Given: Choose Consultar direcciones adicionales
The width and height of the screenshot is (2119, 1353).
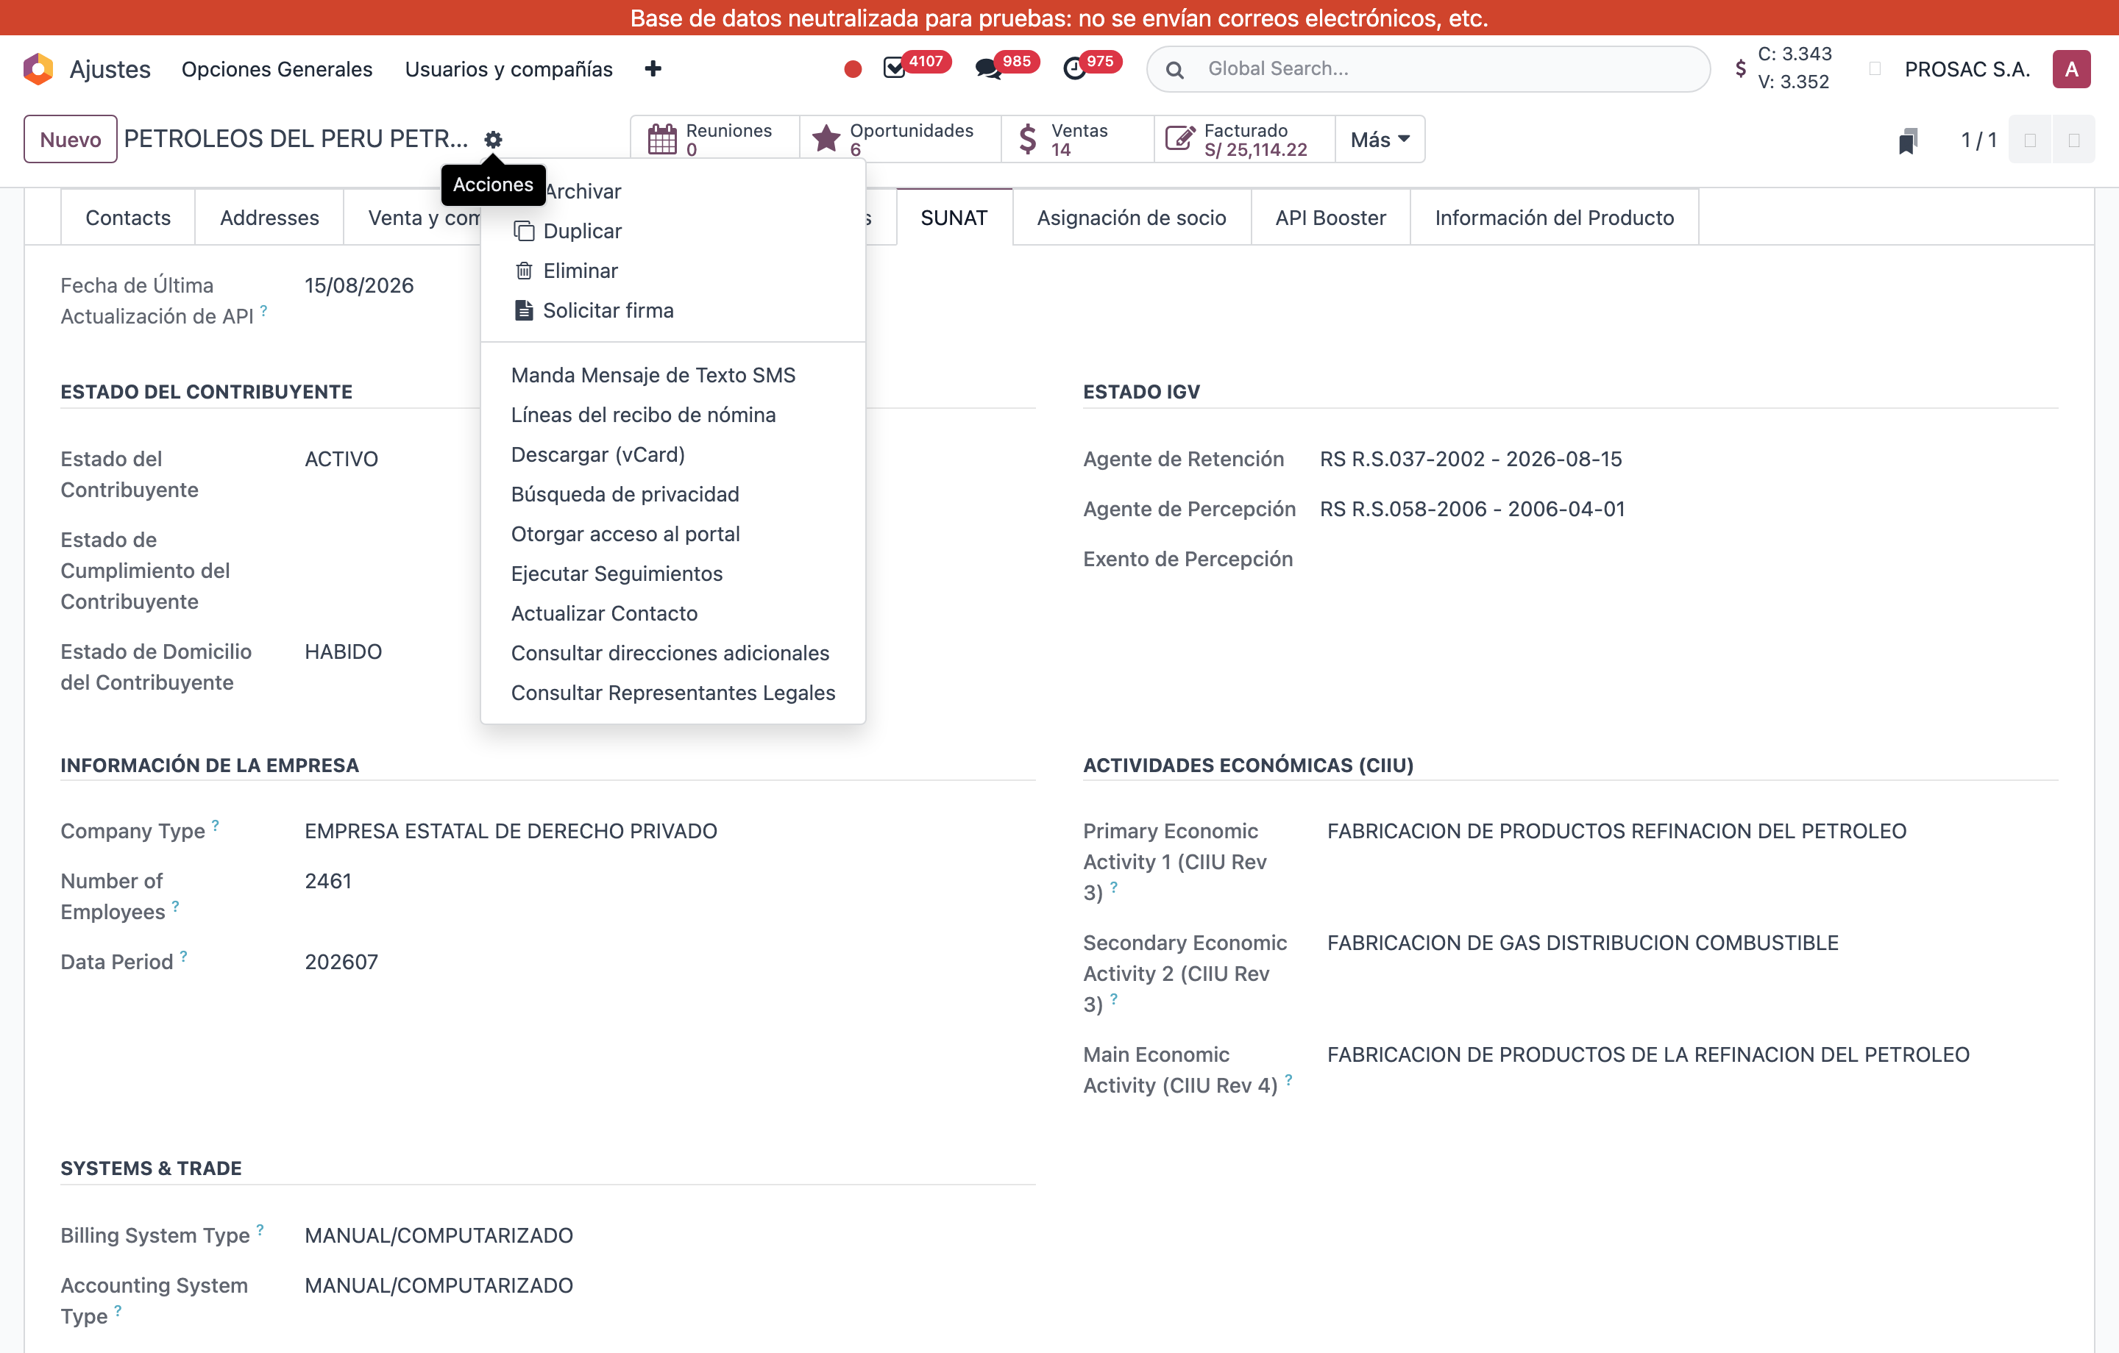Looking at the screenshot, I should 673,652.
